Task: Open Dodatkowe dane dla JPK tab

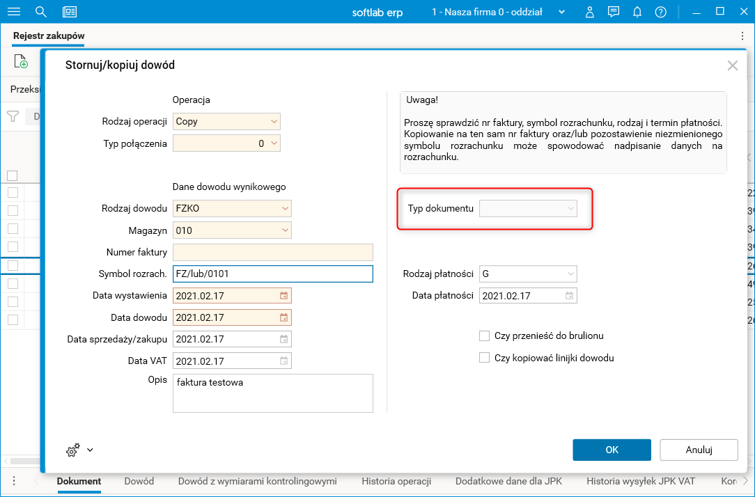Action: point(508,481)
